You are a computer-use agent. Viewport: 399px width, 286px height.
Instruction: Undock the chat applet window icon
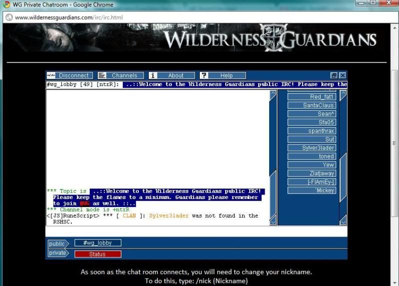[x=334, y=75]
